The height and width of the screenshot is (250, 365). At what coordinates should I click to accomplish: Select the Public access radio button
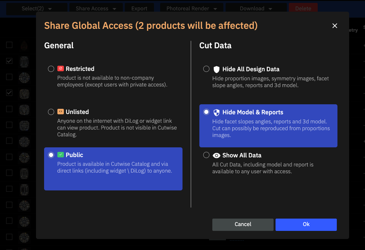point(51,155)
